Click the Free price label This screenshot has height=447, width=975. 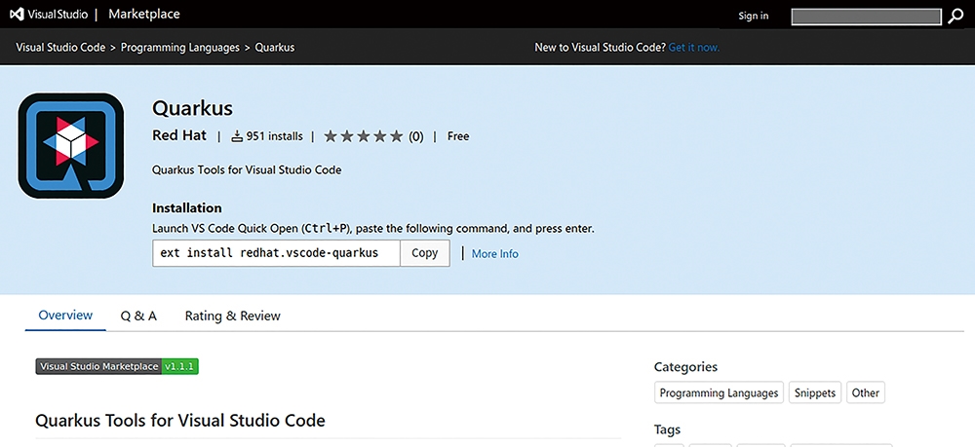[x=458, y=136]
